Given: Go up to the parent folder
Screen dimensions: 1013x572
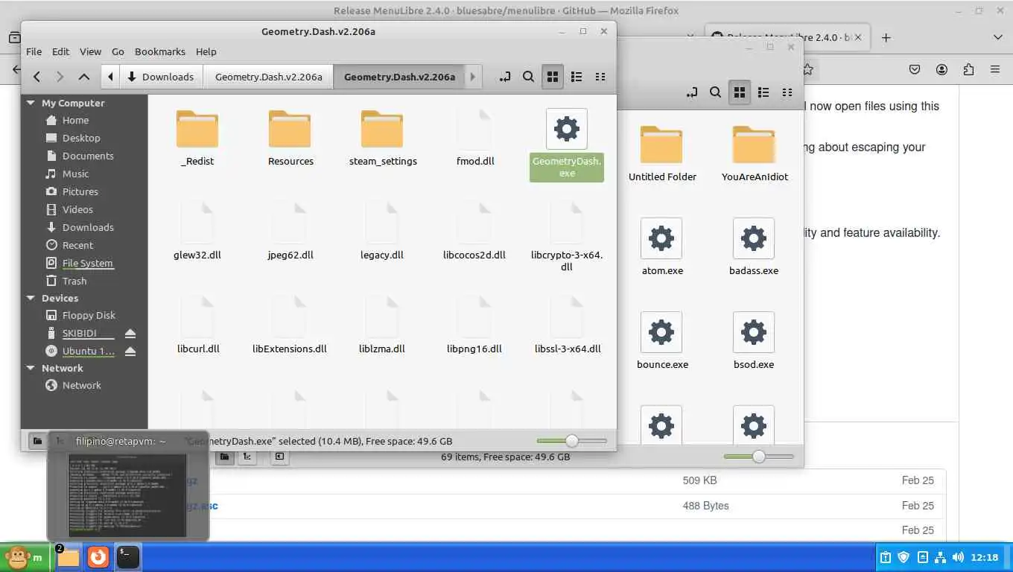Looking at the screenshot, I should tap(84, 77).
